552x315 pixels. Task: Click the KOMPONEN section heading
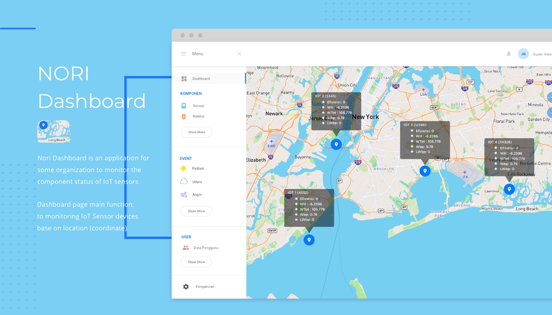[x=191, y=94]
